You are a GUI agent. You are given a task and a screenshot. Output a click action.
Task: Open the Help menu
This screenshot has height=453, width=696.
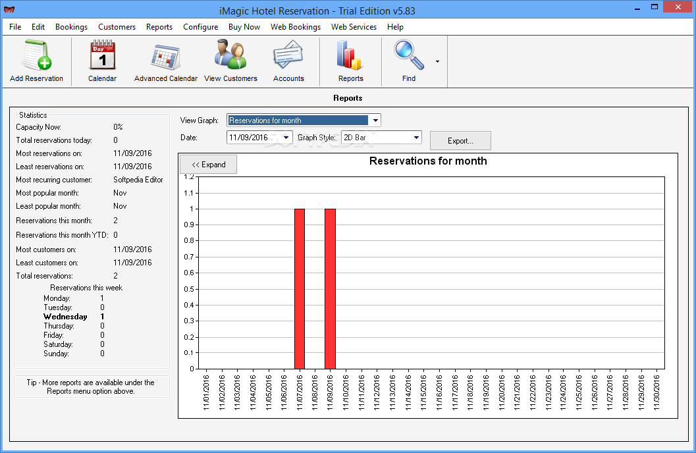(x=395, y=27)
